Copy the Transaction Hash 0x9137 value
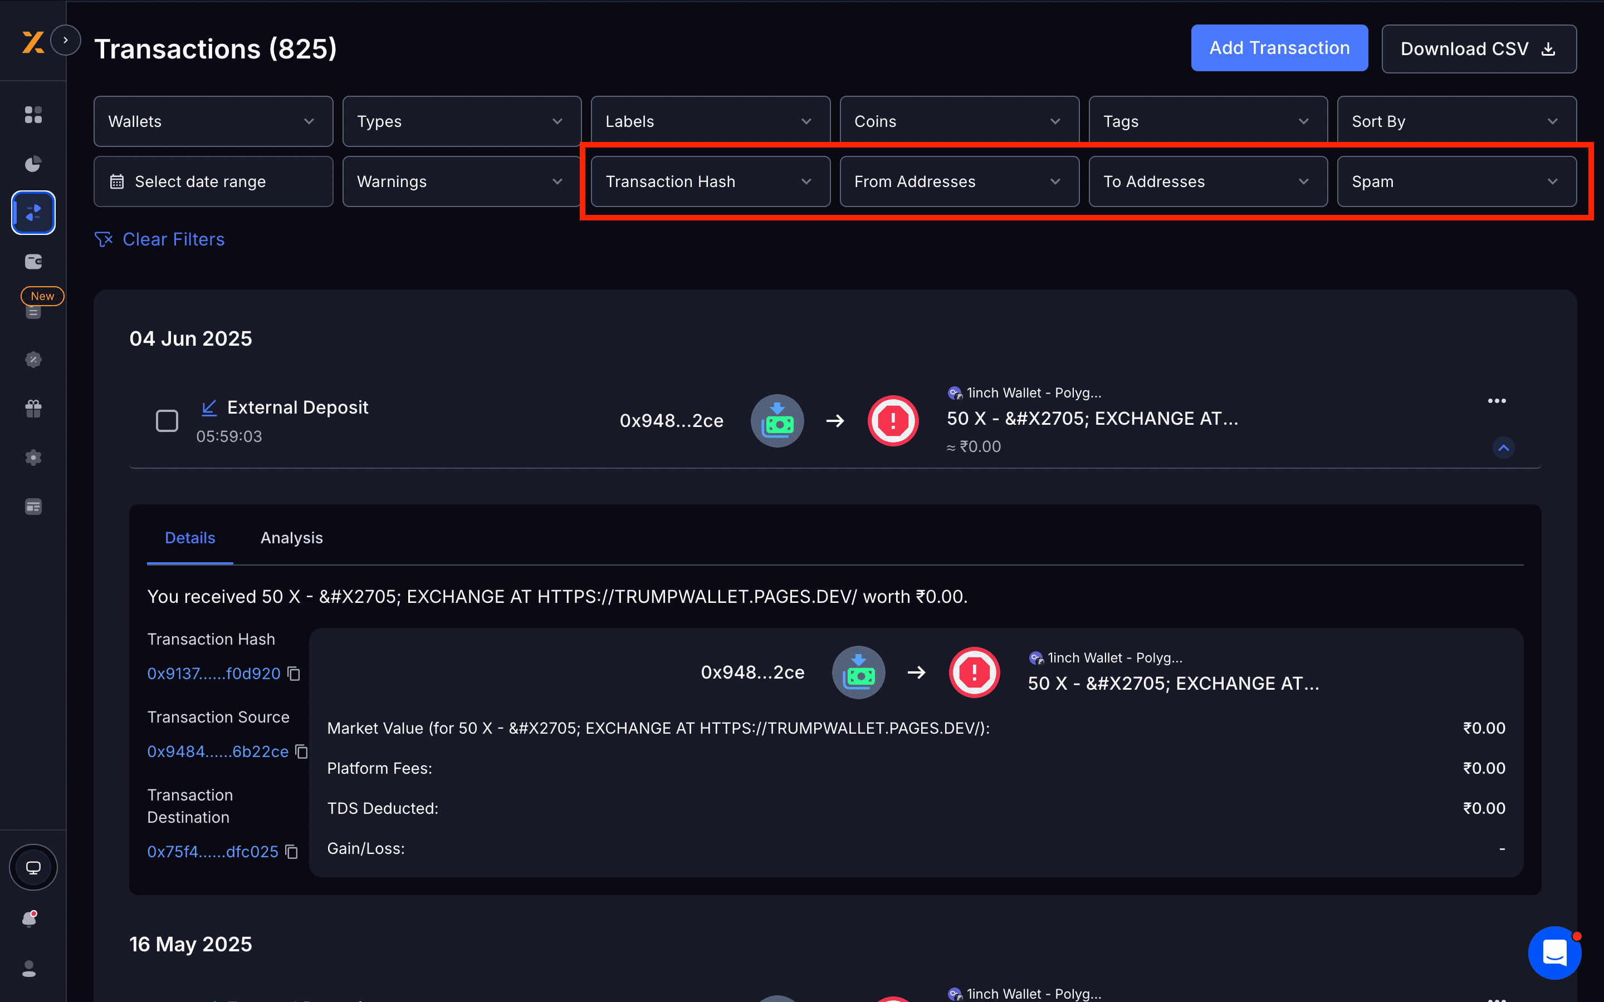The image size is (1604, 1002). click(294, 674)
